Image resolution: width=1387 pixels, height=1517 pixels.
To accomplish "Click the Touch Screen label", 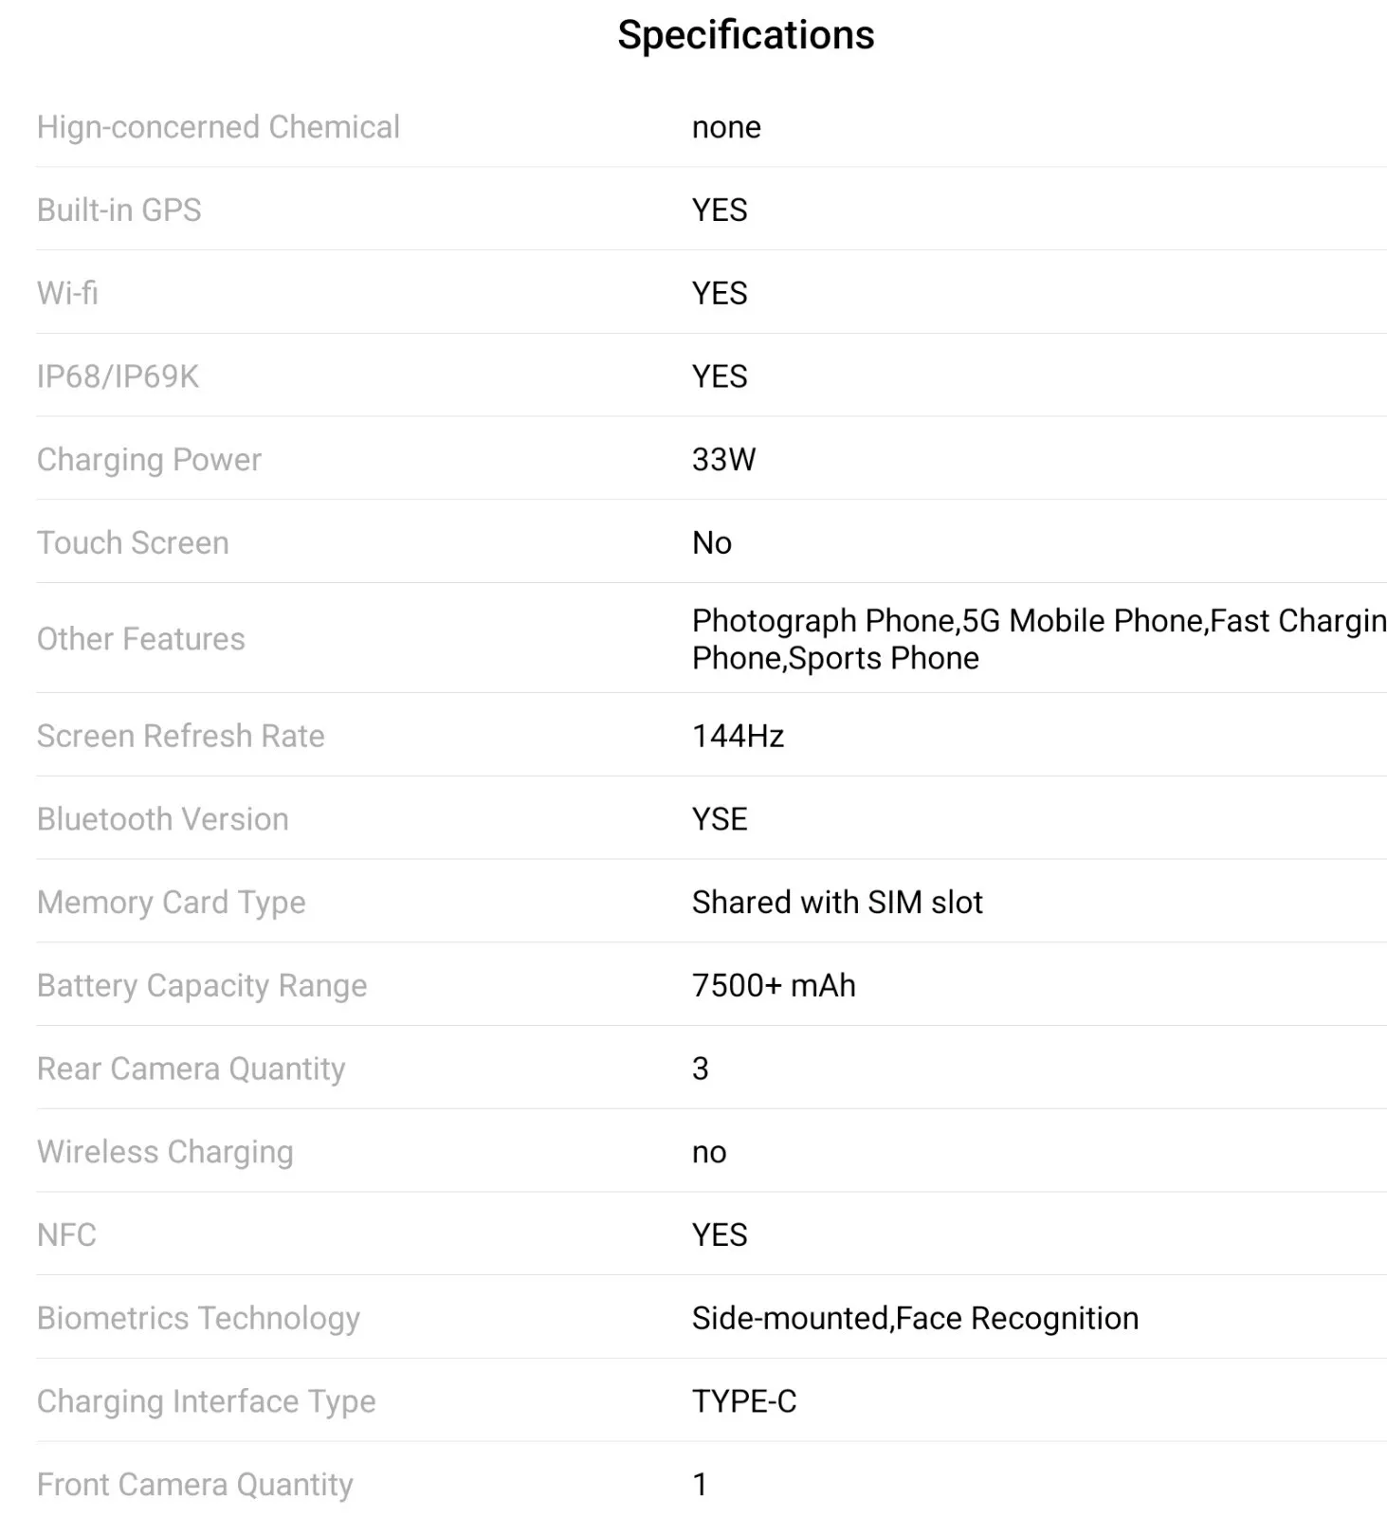I will [133, 542].
